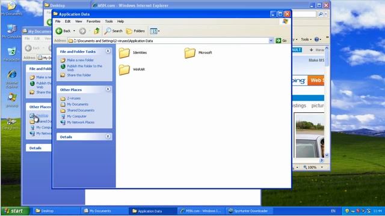This screenshot has width=385, height=216.
Task: Click Make a new folder link
Action: click(80, 60)
